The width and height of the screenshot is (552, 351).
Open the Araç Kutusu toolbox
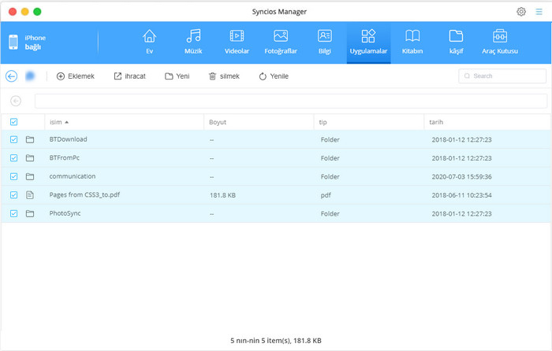click(499, 42)
